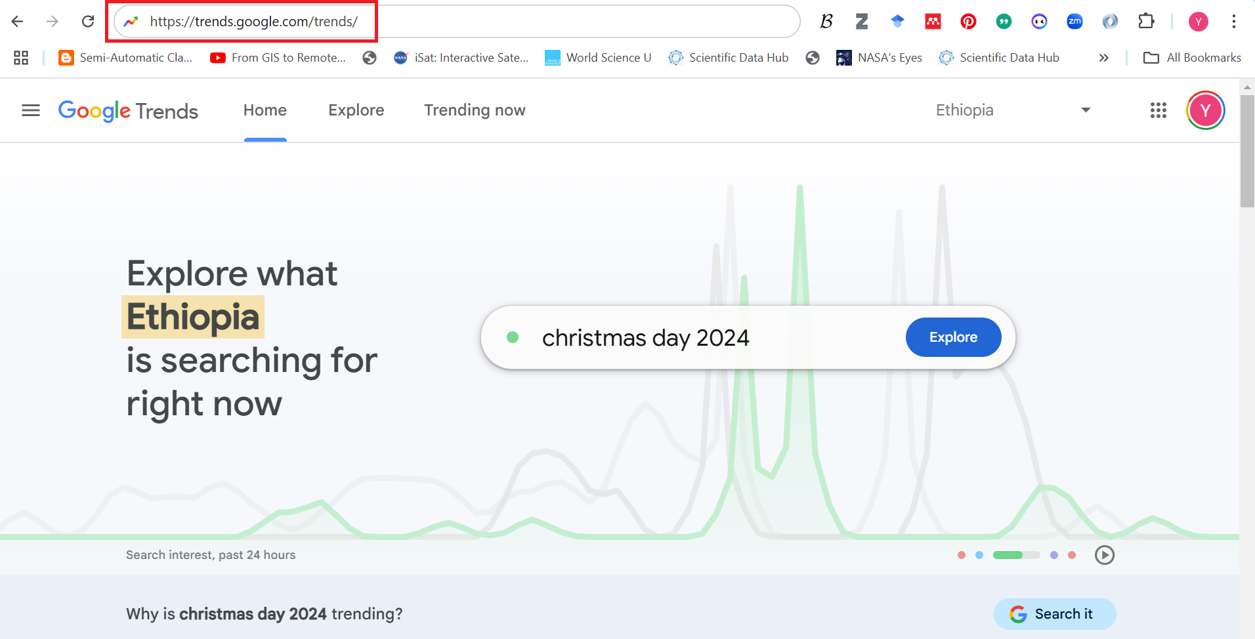Switch to Trending now tab

point(475,110)
